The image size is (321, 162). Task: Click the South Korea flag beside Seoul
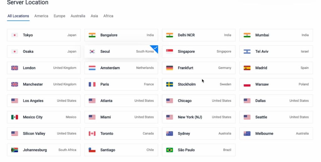pyautogui.click(x=92, y=51)
